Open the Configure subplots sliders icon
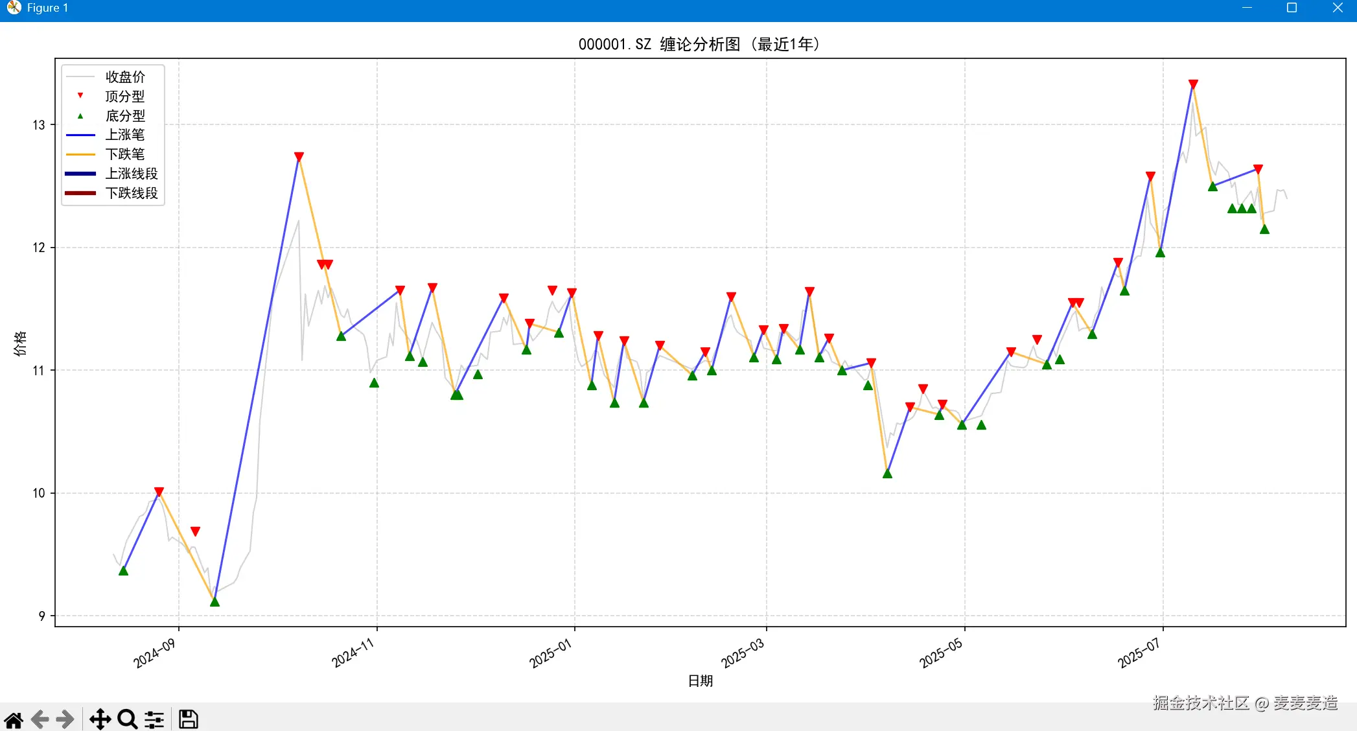This screenshot has width=1357, height=731. pyautogui.click(x=154, y=719)
